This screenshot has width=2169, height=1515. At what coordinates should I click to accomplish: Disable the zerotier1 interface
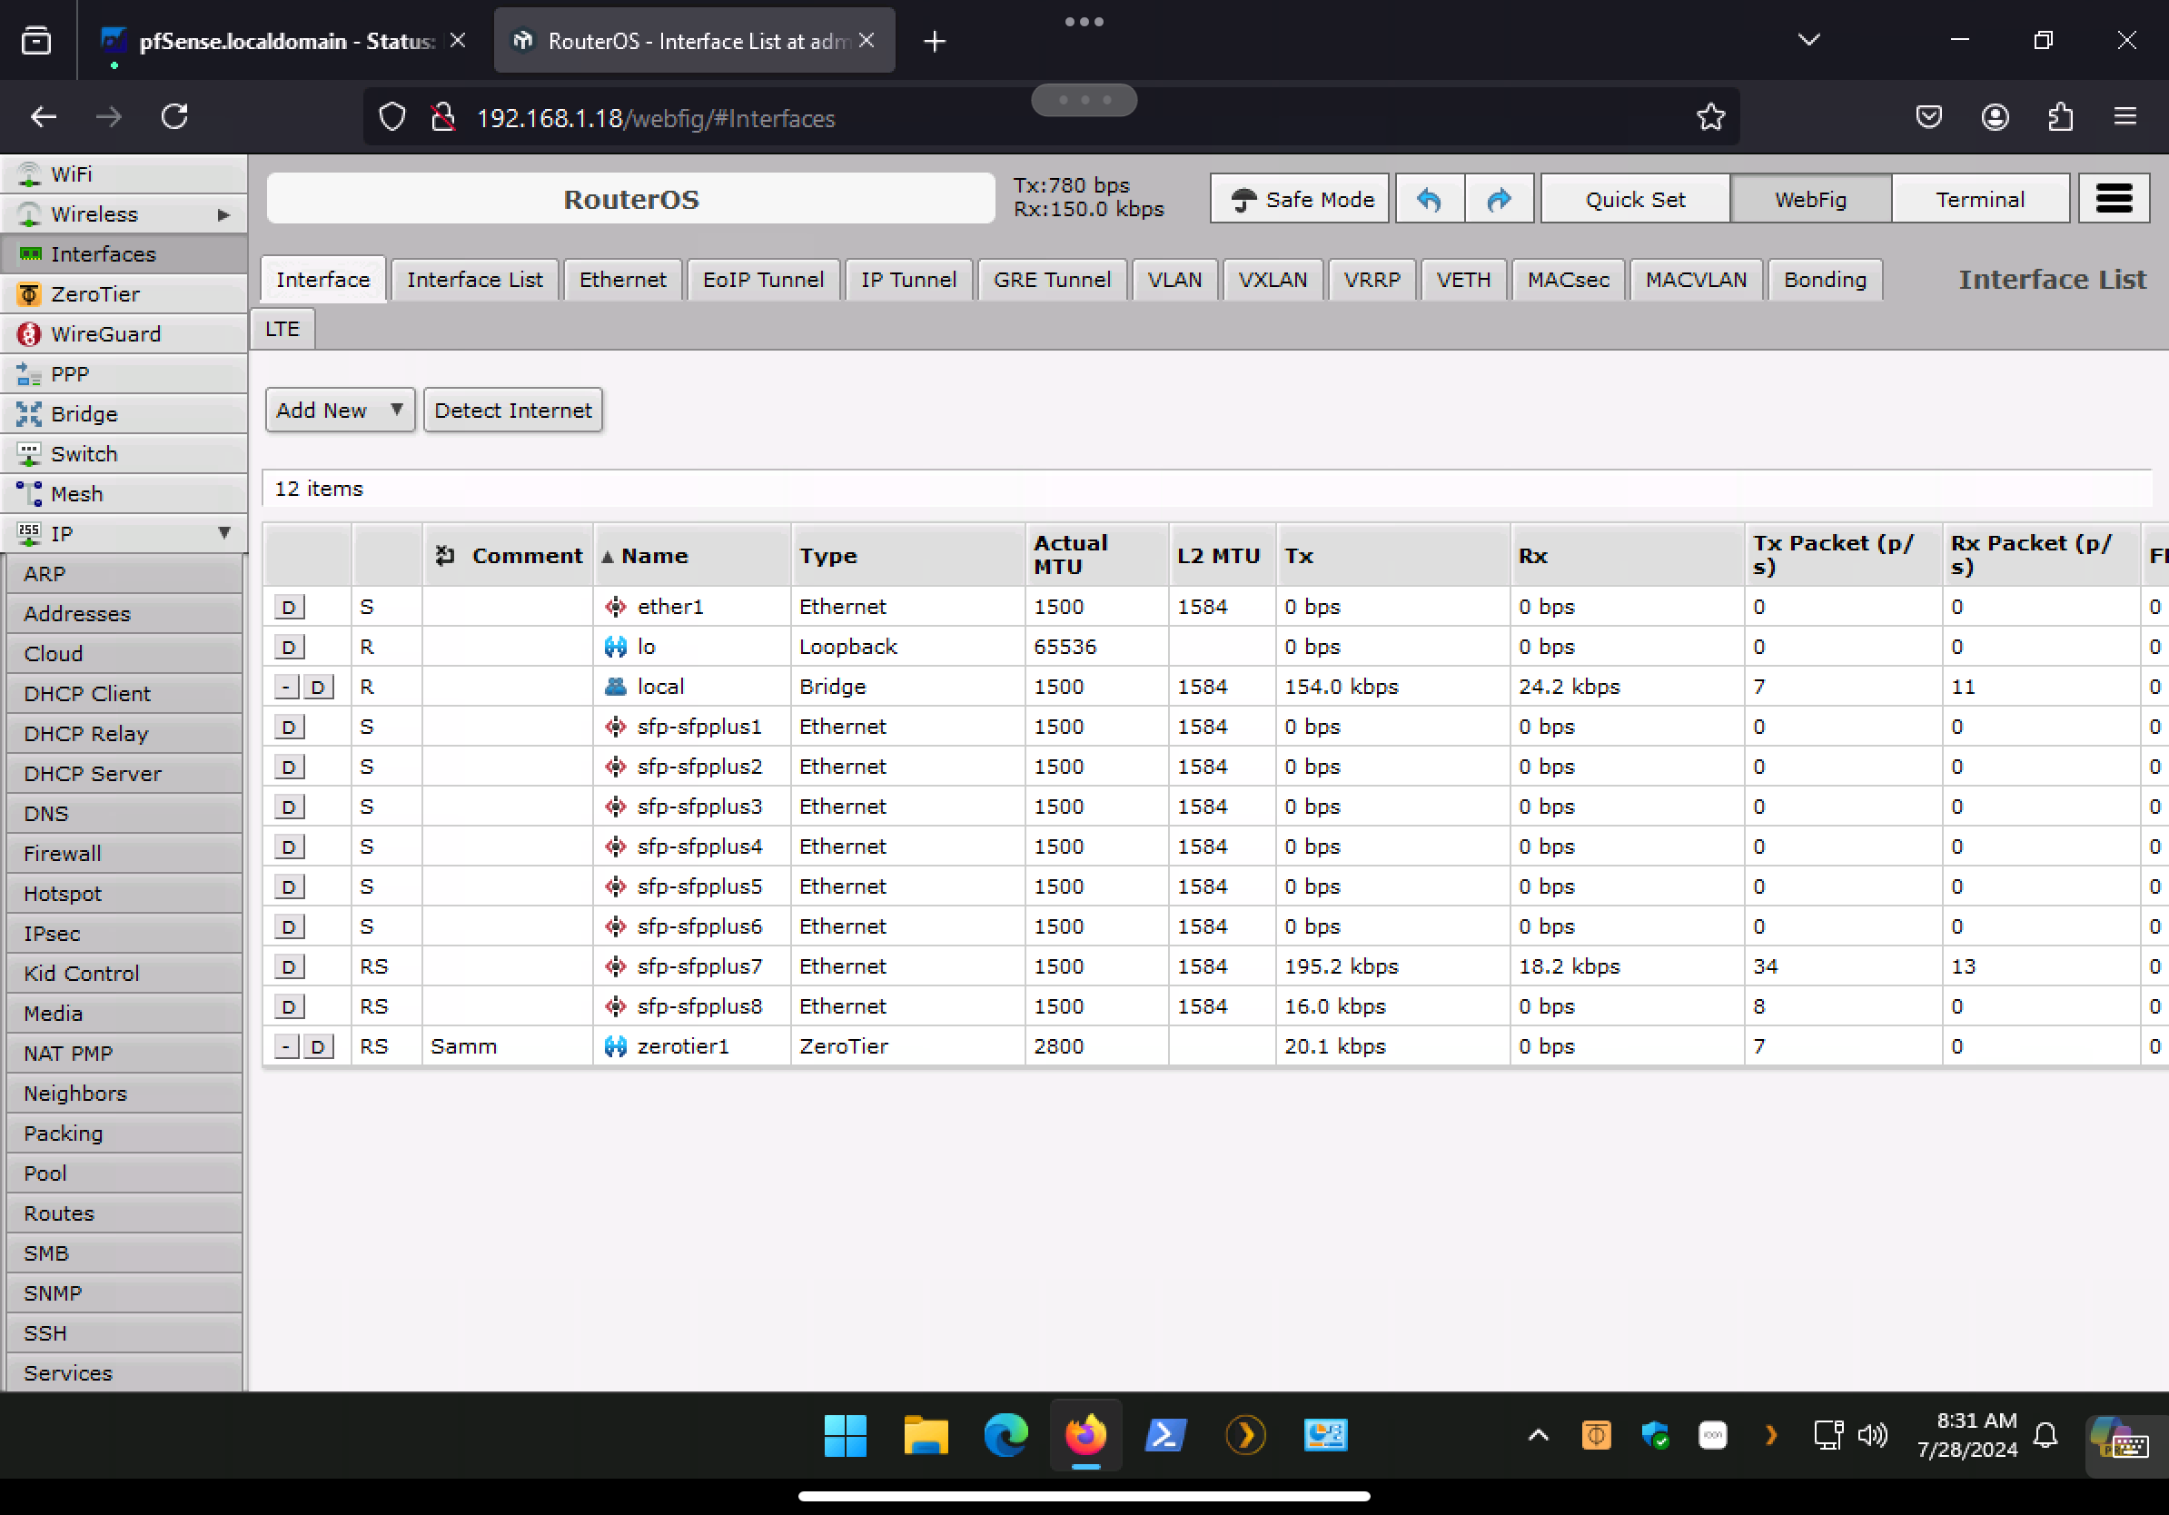coord(320,1045)
